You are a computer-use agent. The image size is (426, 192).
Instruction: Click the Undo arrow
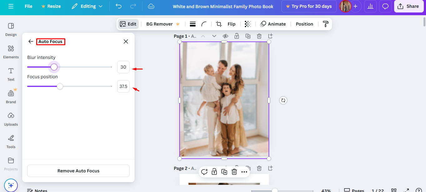(118, 6)
